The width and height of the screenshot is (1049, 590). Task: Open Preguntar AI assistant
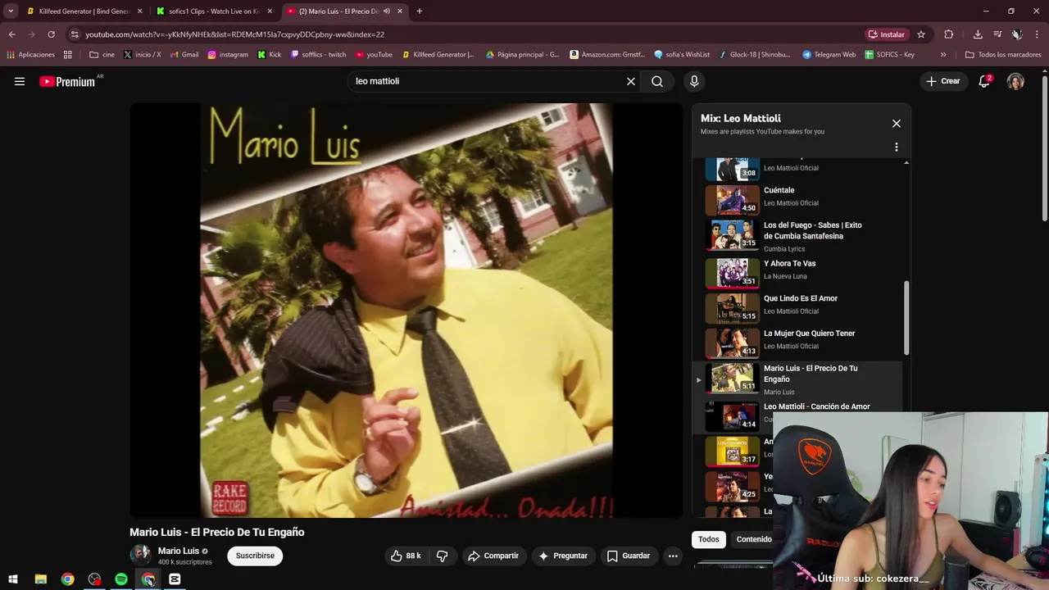pos(562,556)
